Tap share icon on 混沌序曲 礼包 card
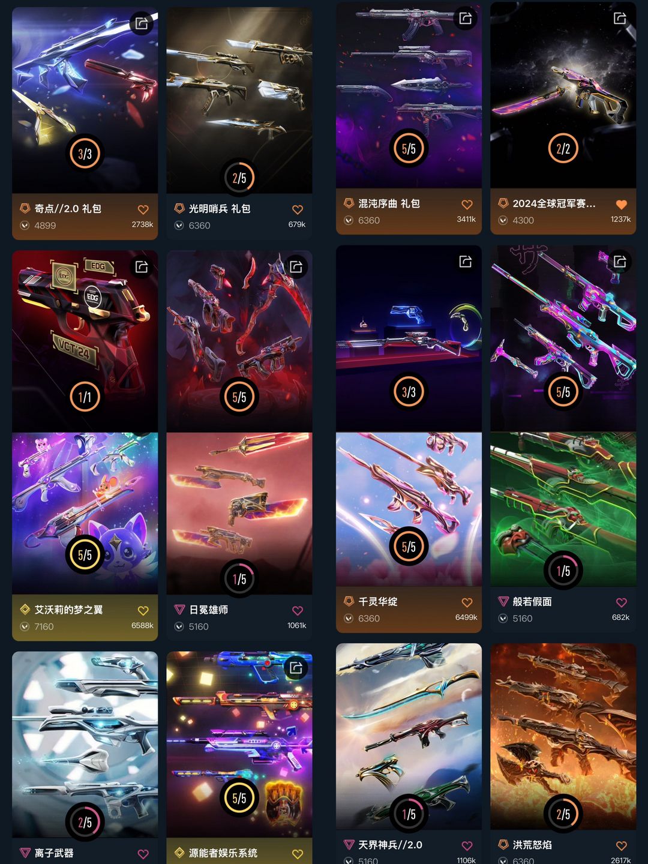The height and width of the screenshot is (864, 648). point(466,18)
